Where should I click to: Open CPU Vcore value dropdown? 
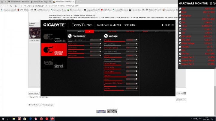(136, 40)
